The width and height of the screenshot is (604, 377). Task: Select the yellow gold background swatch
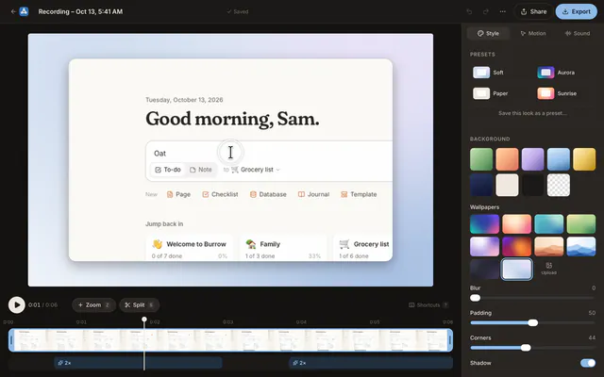click(x=584, y=159)
